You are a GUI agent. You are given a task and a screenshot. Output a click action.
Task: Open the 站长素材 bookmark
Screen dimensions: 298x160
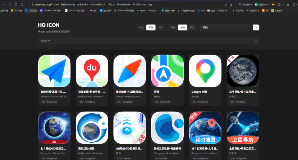click(277, 11)
